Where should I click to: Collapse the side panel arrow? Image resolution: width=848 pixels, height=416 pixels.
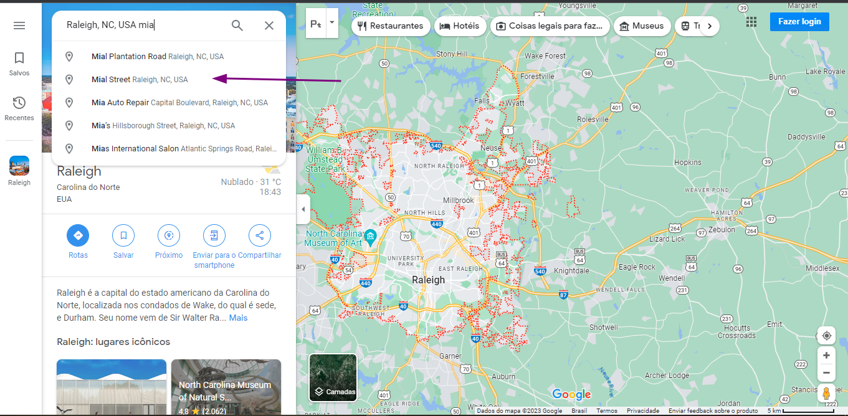click(x=303, y=209)
